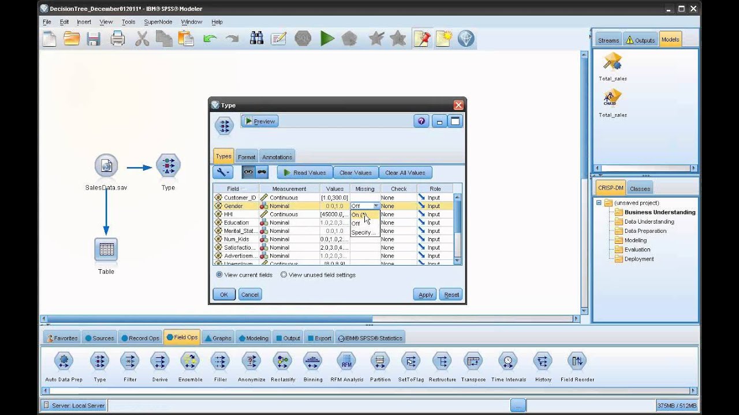Collapse the (unsaved project) tree node
The image size is (739, 415).
[599, 203]
